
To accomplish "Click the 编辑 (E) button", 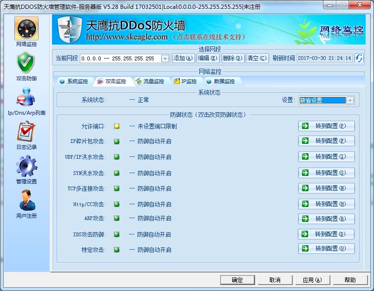I will pos(208,58).
